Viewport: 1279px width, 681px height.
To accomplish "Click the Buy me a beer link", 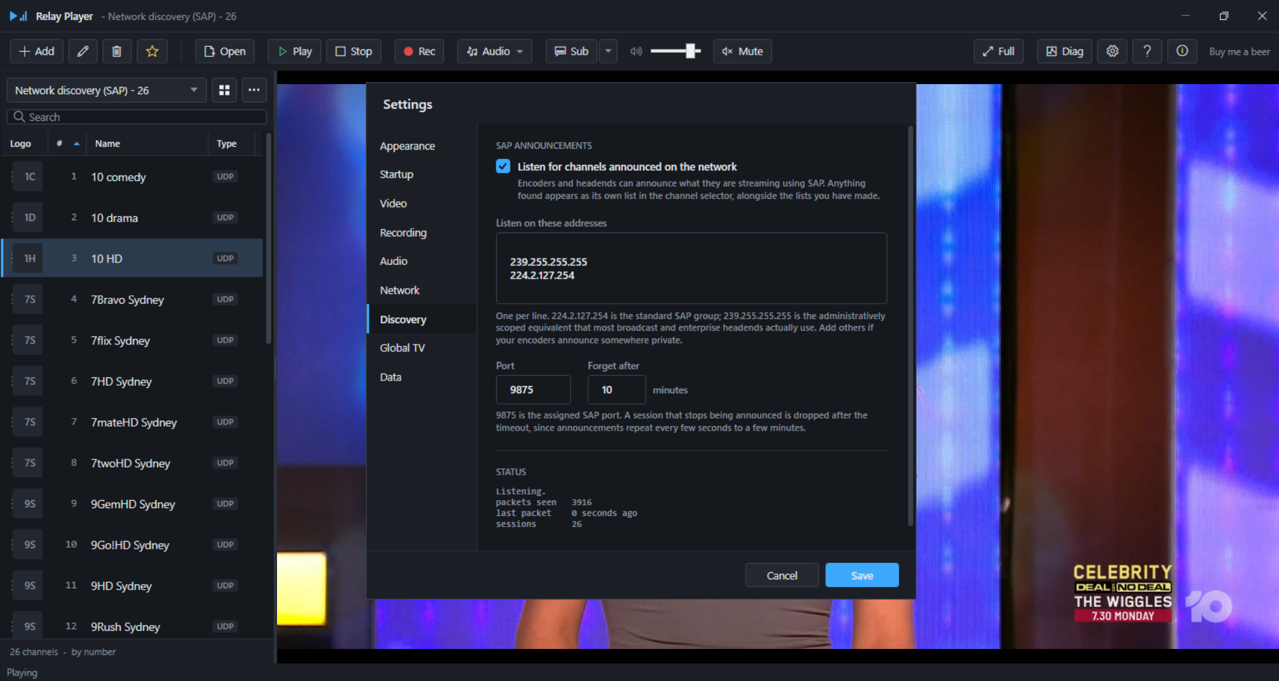I will point(1239,51).
